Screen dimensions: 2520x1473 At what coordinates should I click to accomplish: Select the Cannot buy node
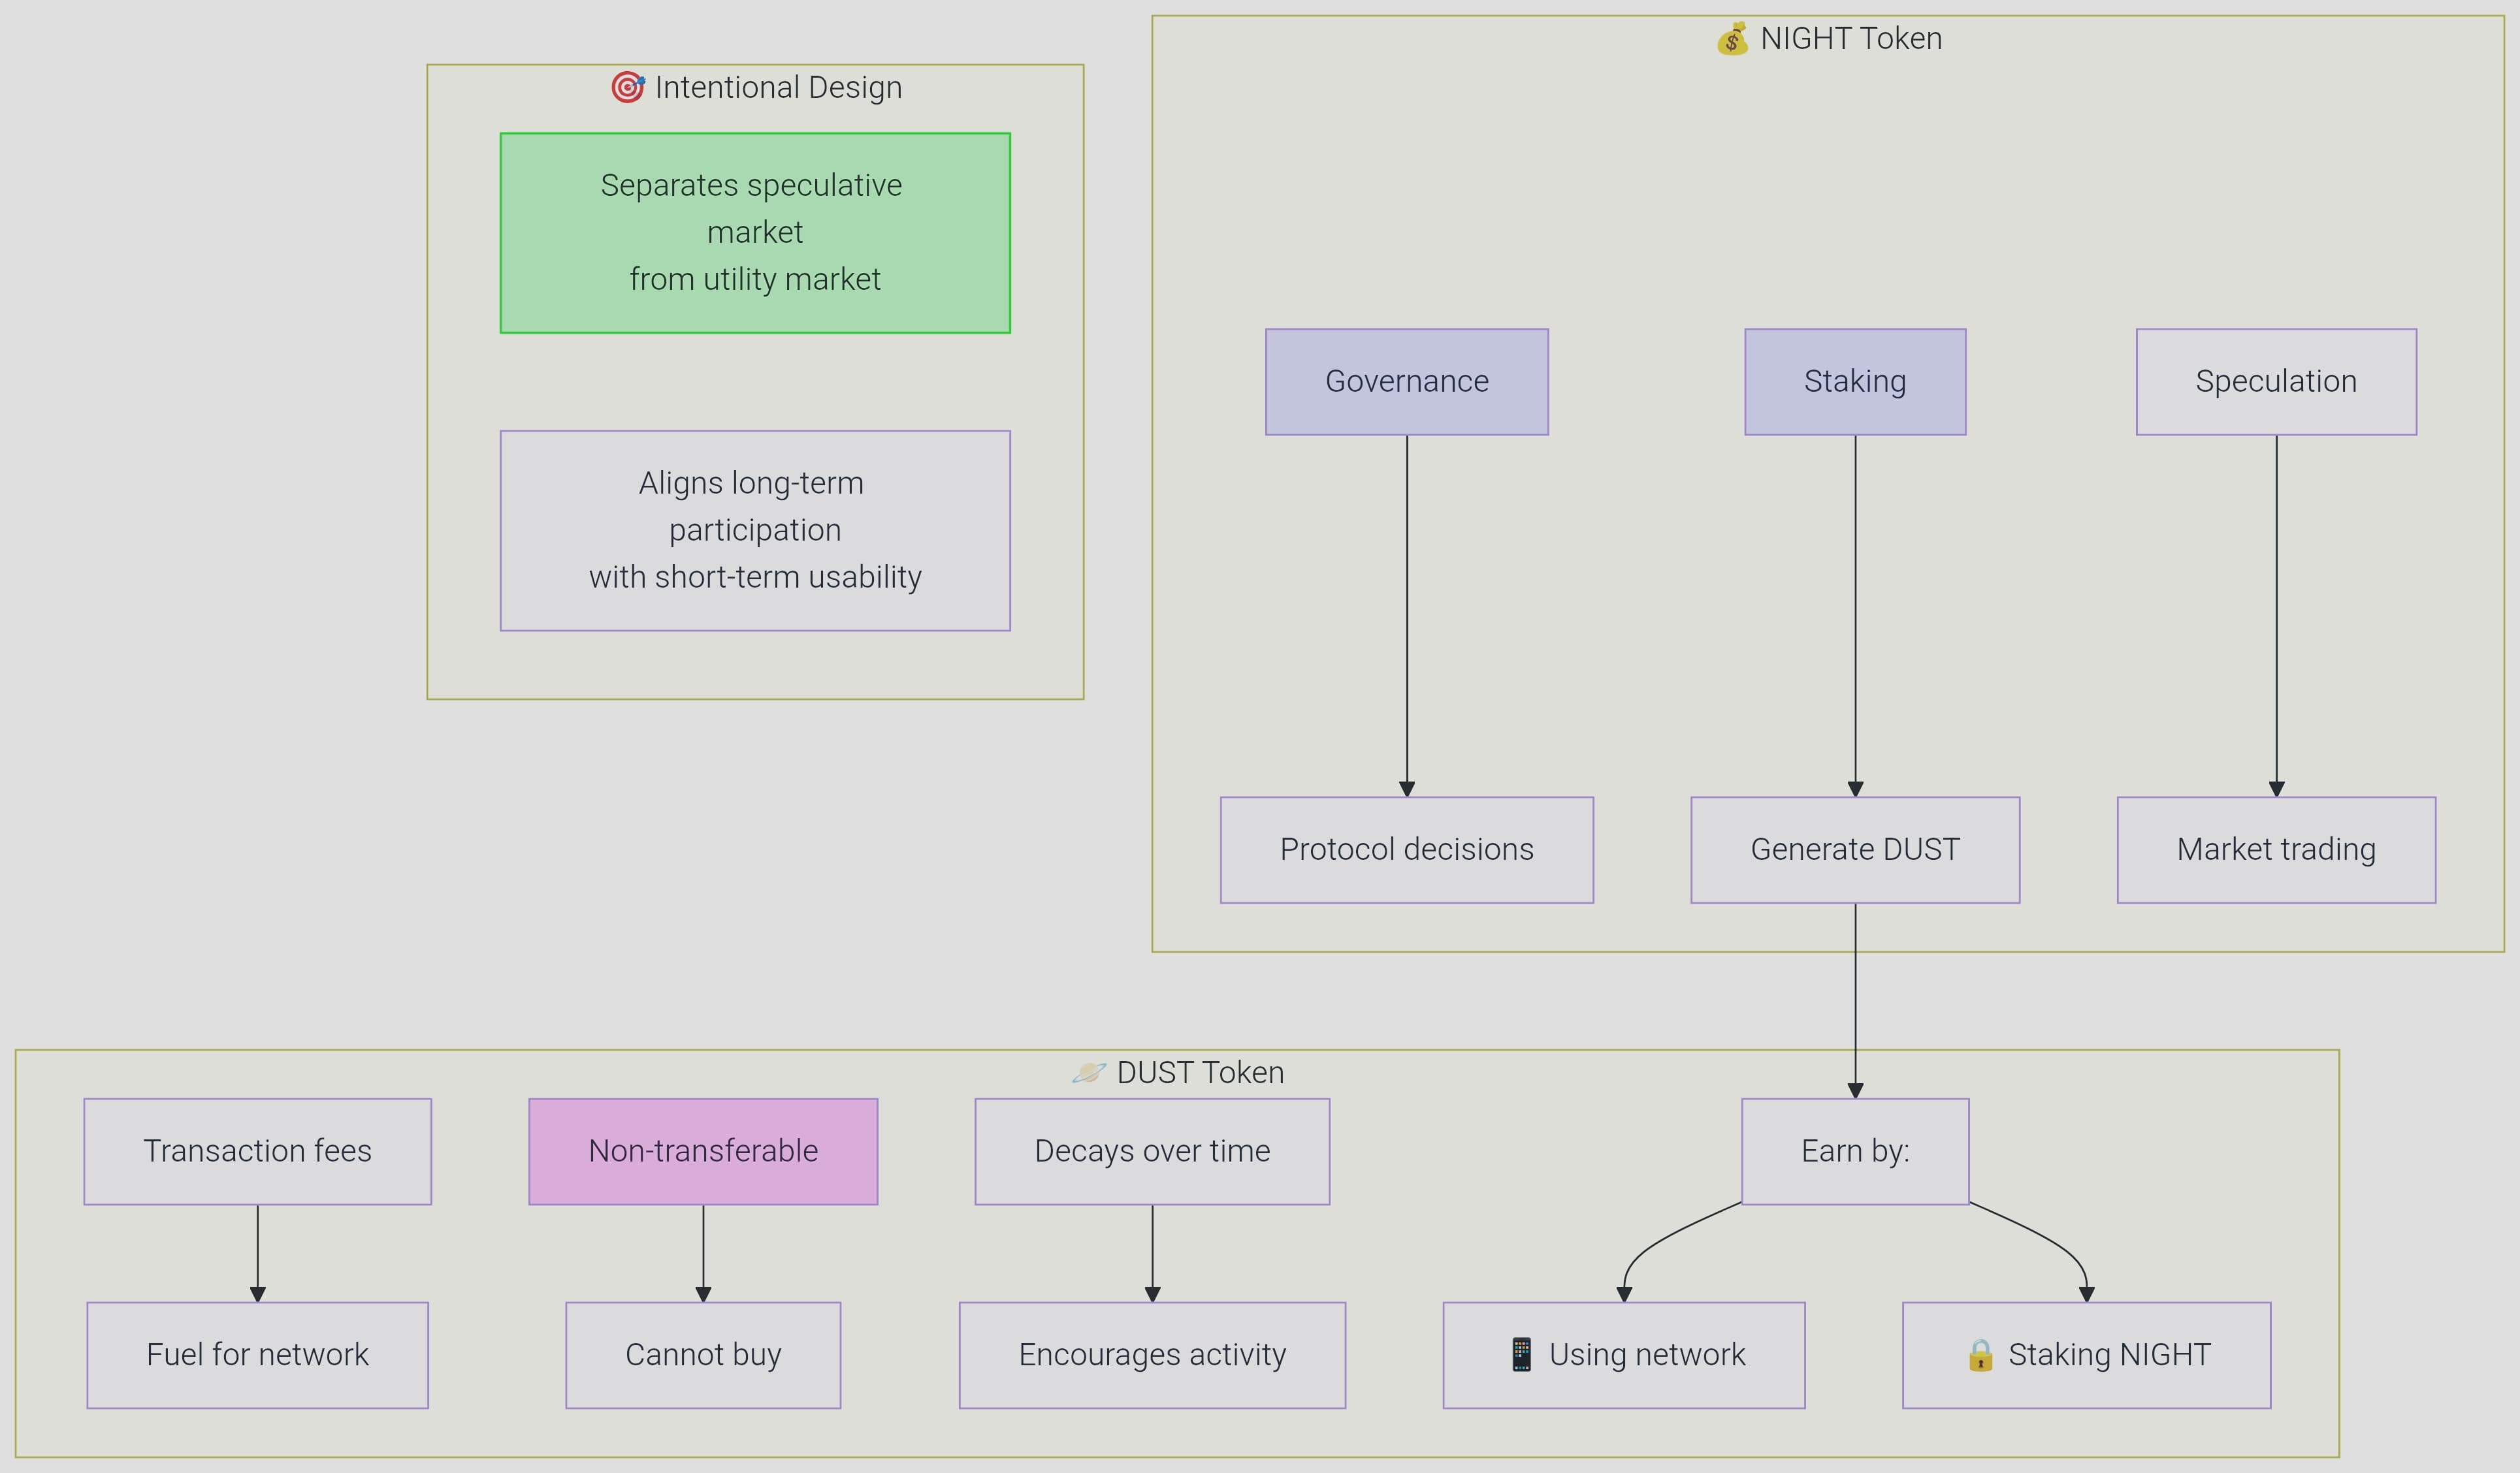click(x=703, y=1355)
